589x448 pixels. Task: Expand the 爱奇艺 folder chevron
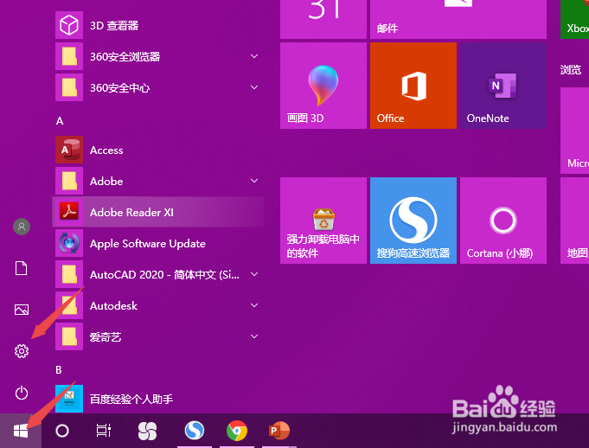254,336
